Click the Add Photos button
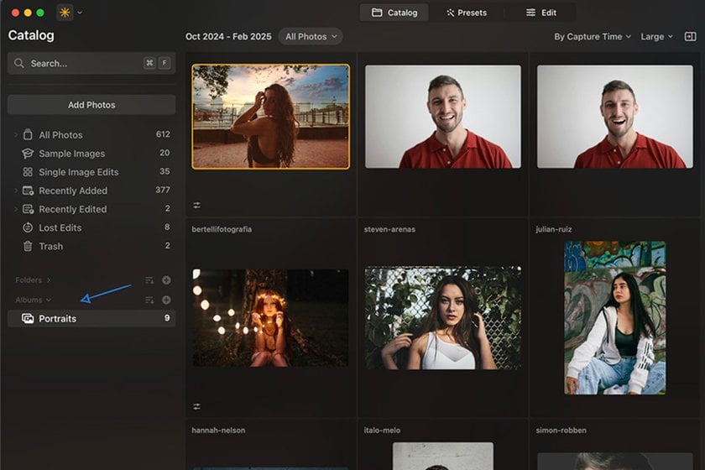The width and height of the screenshot is (705, 470). 91,105
